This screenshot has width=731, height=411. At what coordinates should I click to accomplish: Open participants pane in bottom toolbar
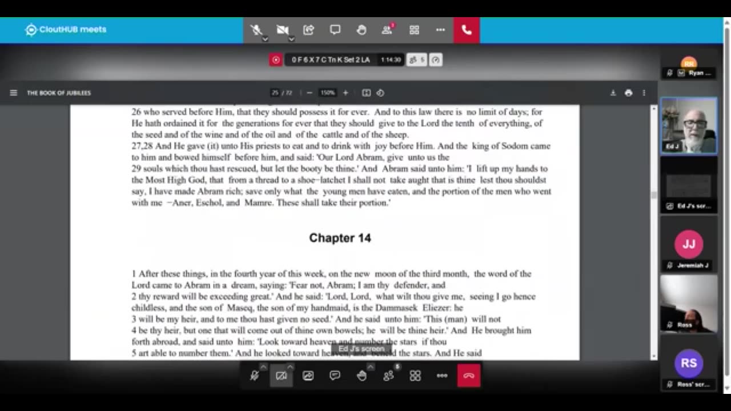388,376
